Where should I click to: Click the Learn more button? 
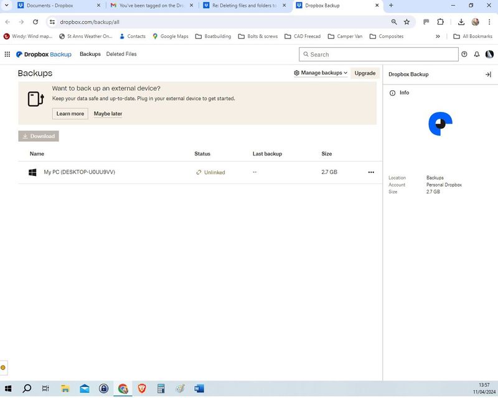[70, 114]
